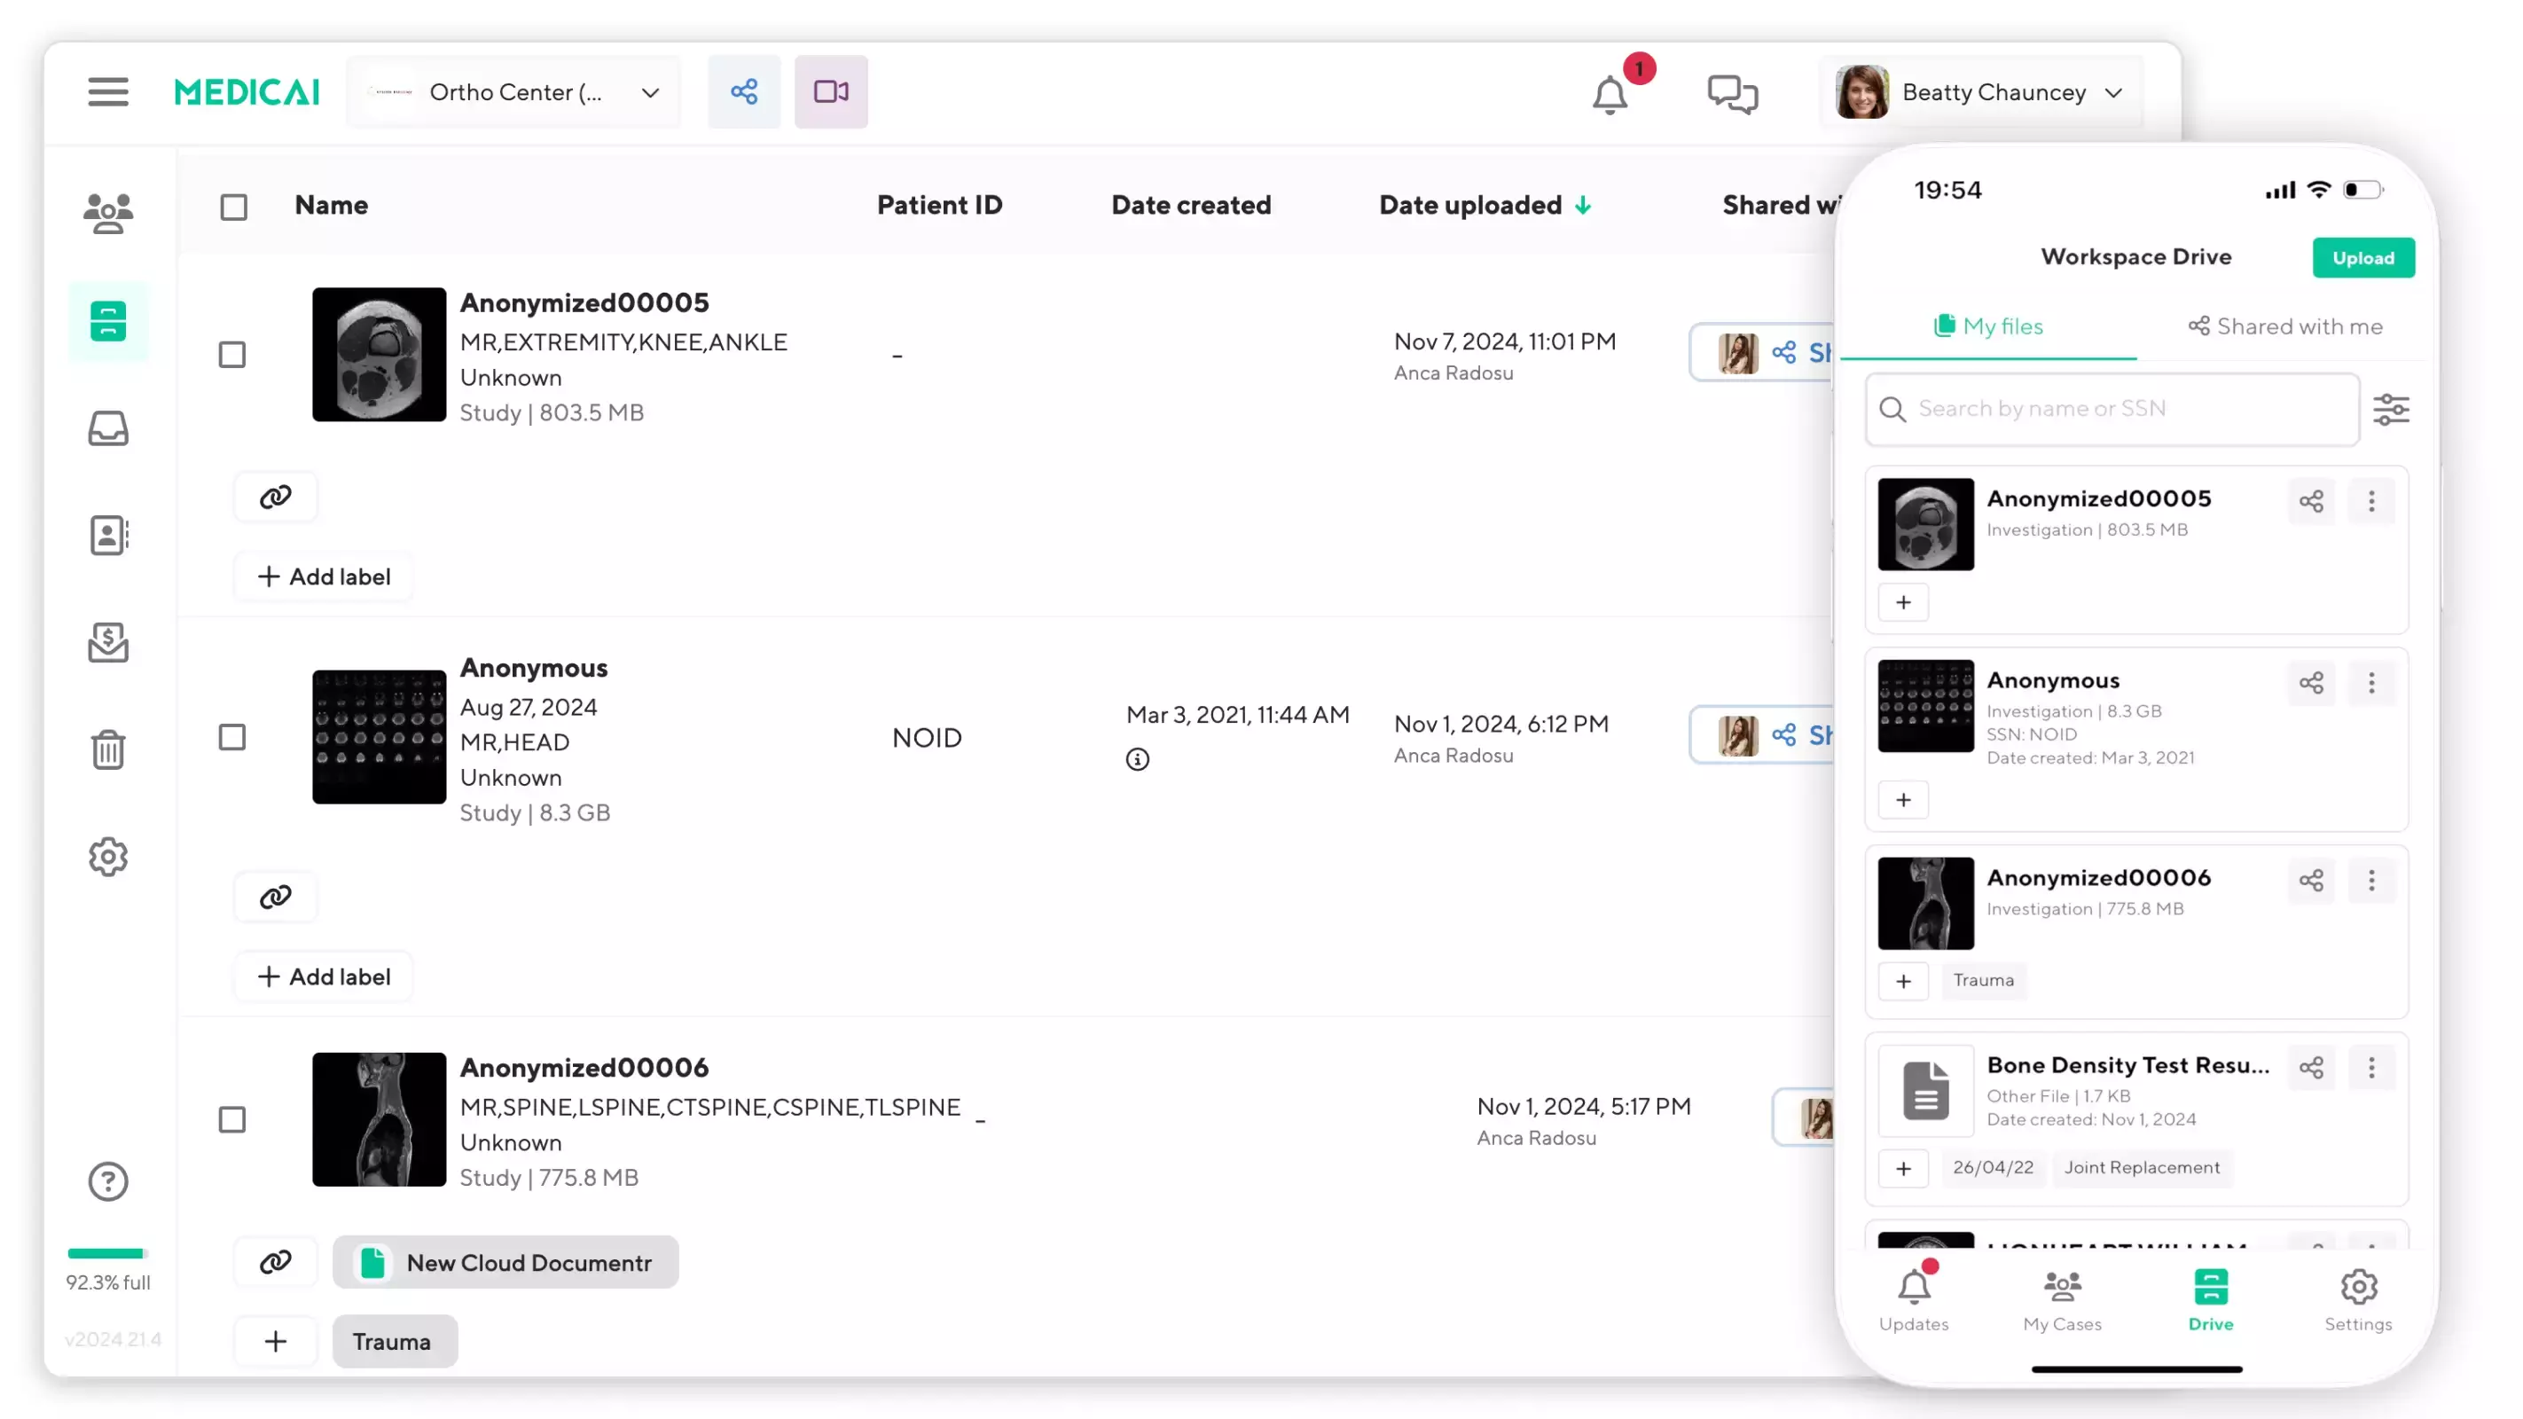This screenshot has height=1419, width=2523.
Task: Click the share icon in top toolbar
Action: coord(744,92)
